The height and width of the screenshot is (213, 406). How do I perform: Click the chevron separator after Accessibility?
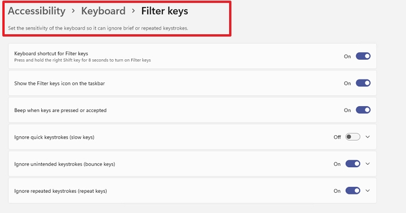pyautogui.click(x=73, y=11)
